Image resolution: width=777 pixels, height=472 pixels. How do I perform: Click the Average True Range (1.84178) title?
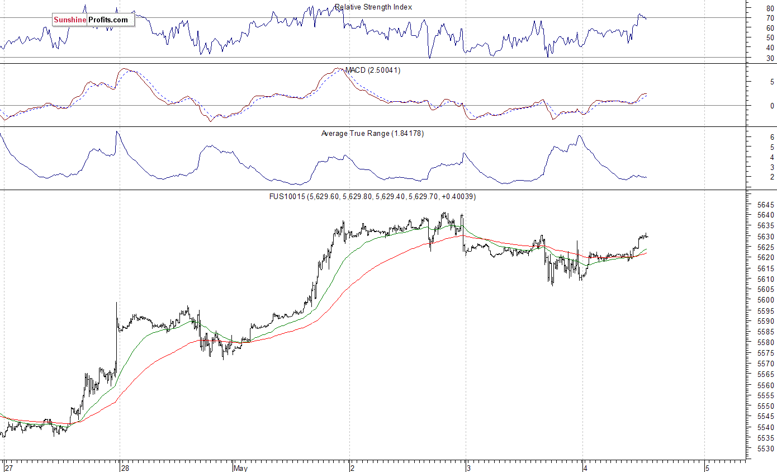[372, 134]
